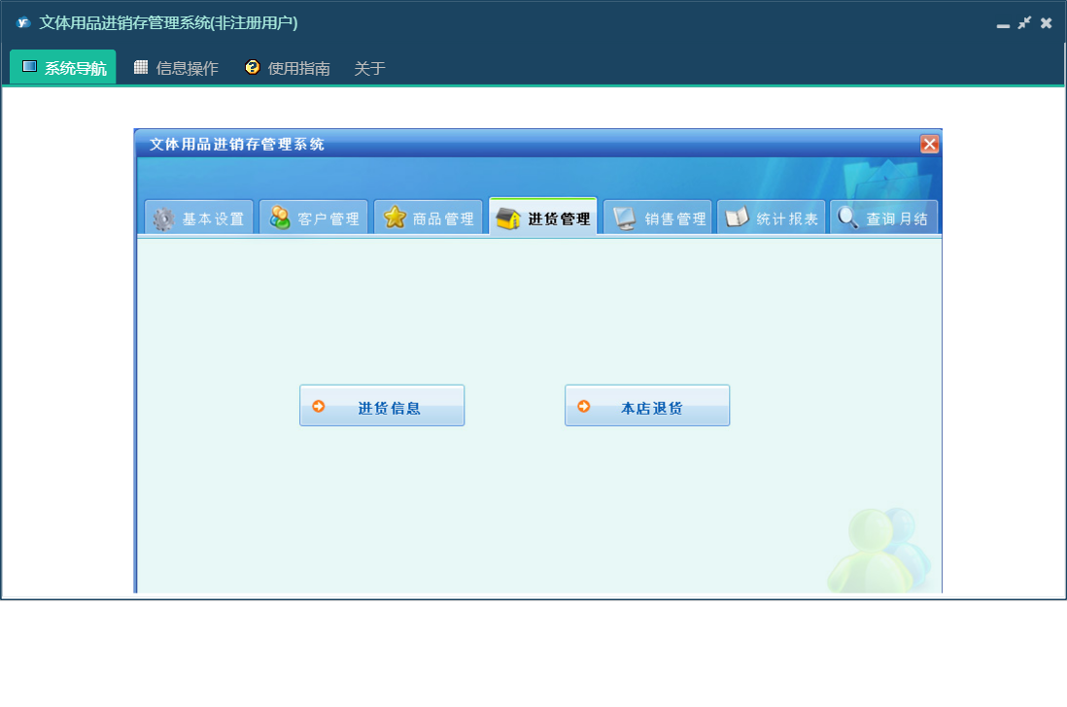Click the orange arrow icon beside 进货信息
This screenshot has height=707, width=1067.
click(319, 406)
